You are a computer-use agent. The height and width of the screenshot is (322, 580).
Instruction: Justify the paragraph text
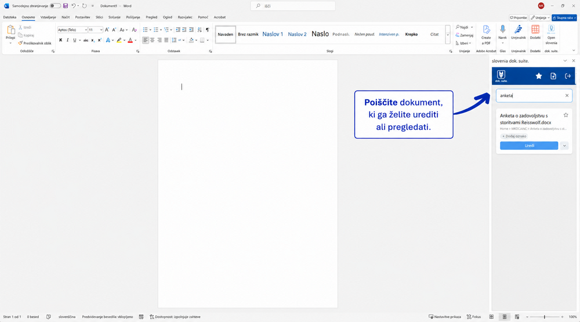click(166, 40)
